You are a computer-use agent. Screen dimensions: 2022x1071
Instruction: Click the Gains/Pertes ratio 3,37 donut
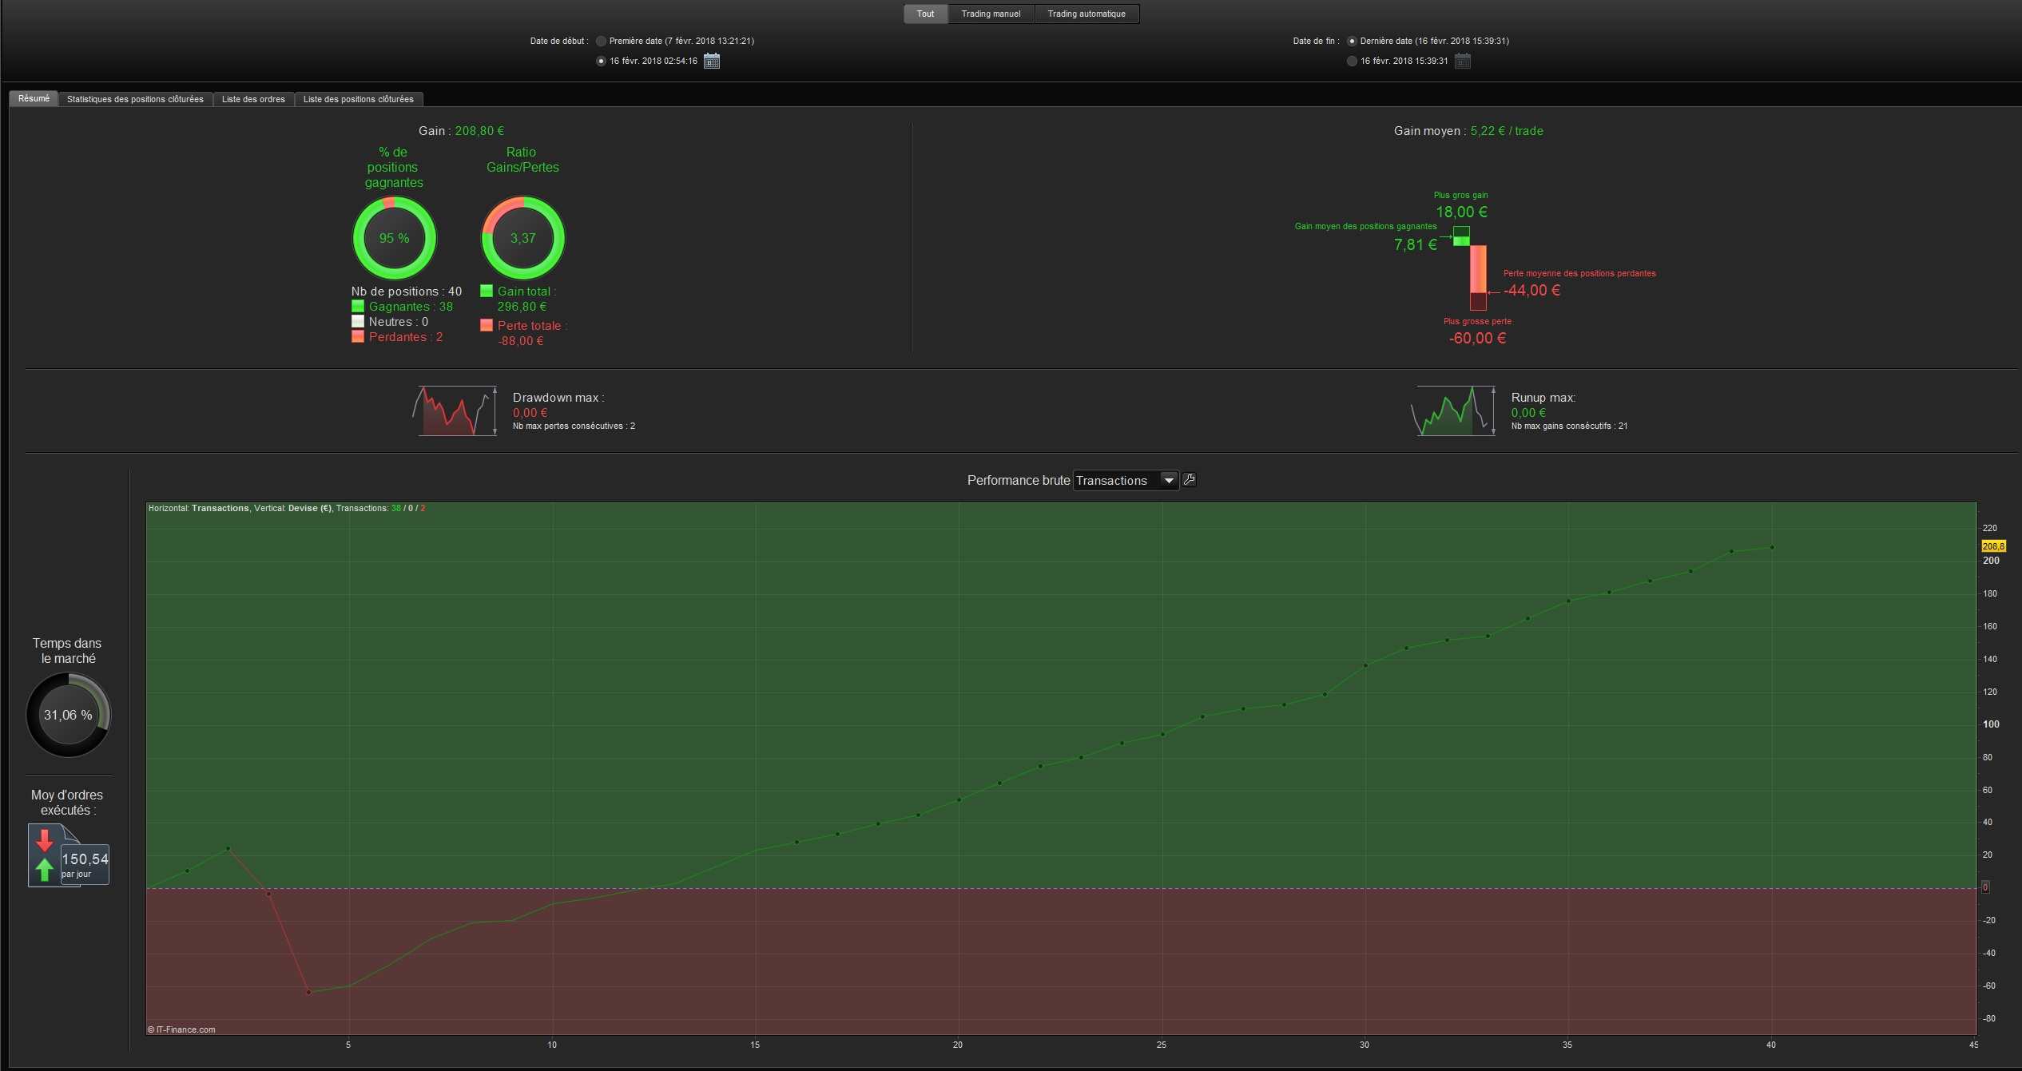522,238
